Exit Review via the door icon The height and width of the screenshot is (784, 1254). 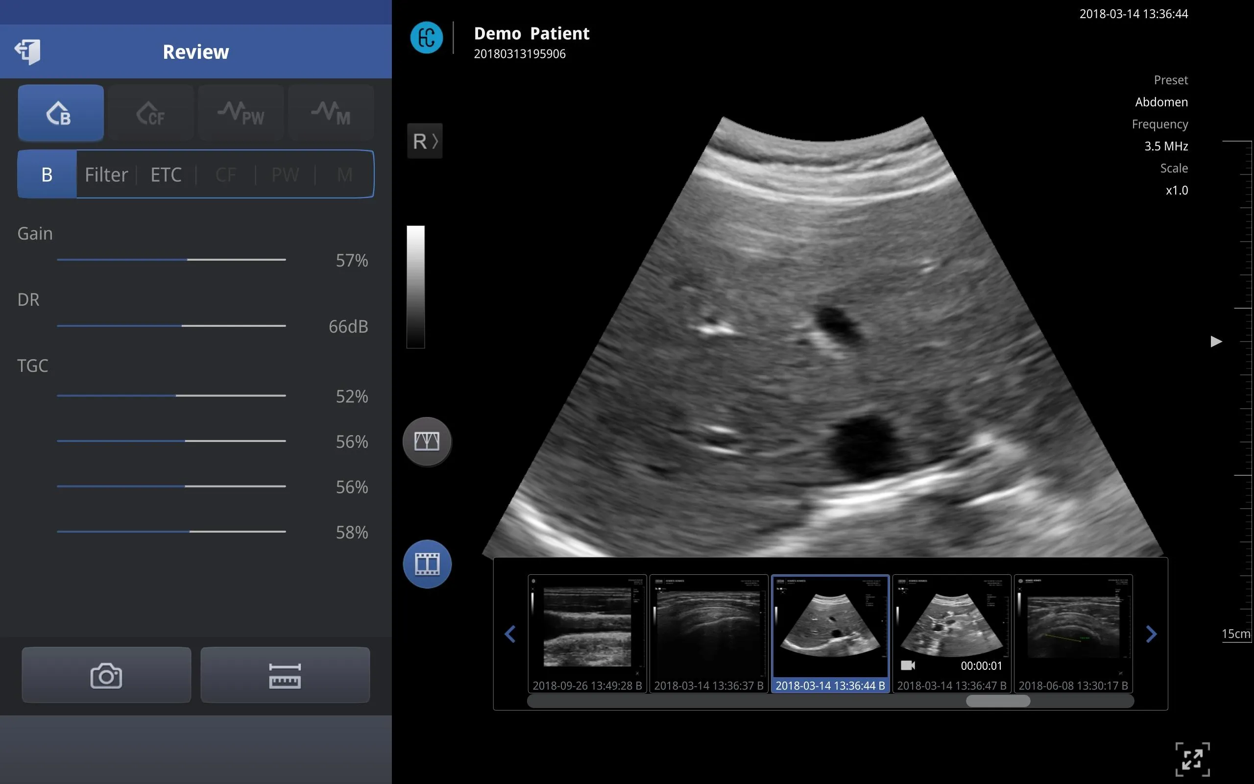[x=27, y=51]
